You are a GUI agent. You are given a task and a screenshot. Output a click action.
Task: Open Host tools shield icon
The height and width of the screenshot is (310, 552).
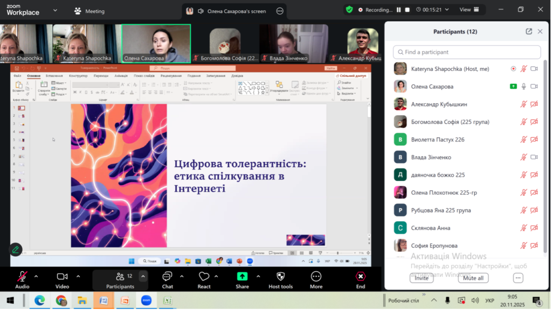tap(280, 277)
